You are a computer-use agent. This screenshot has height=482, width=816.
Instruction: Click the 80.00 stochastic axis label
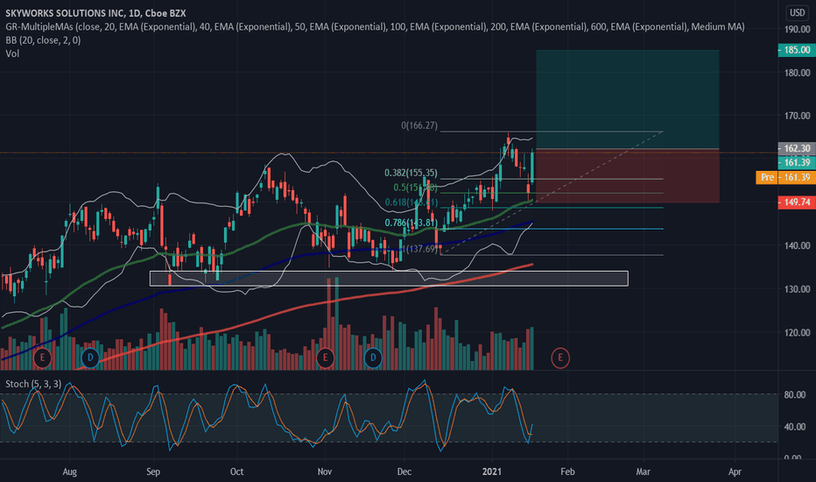coord(795,395)
